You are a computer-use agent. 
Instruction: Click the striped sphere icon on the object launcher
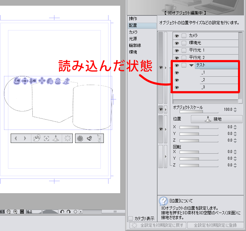point(80,139)
